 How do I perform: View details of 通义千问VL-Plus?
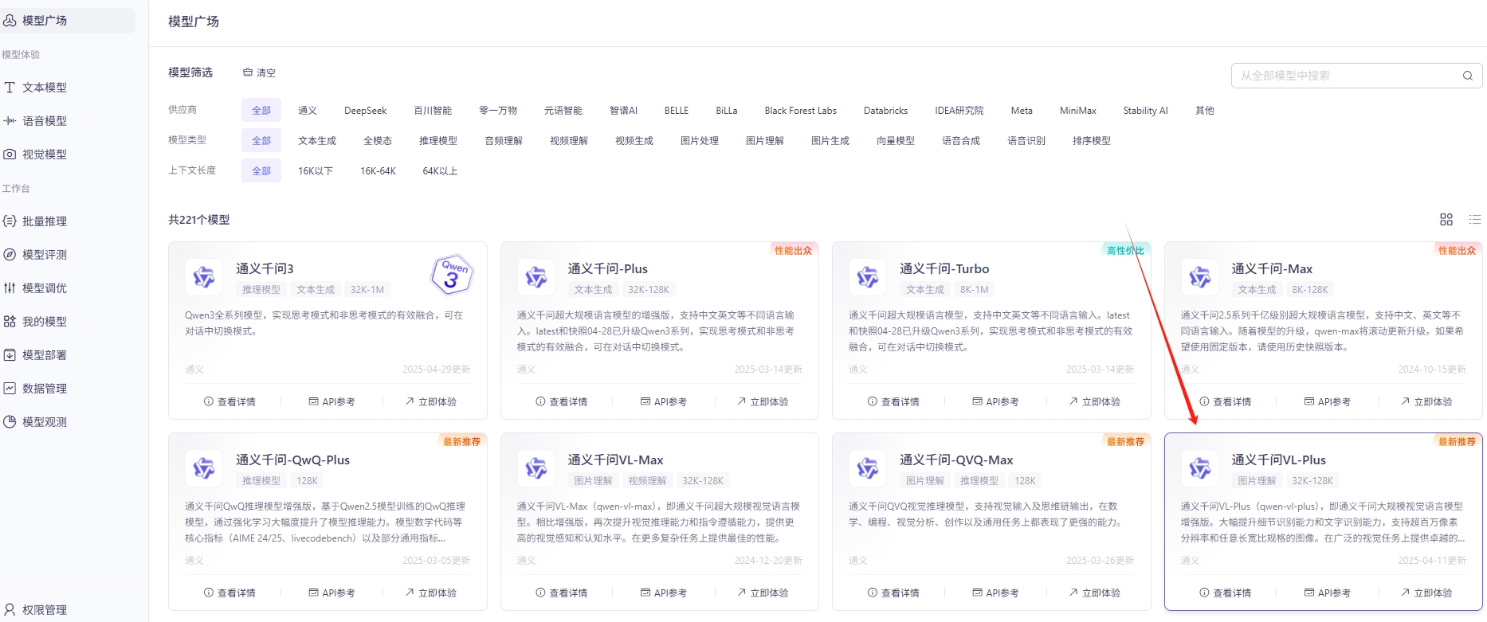tap(1226, 593)
